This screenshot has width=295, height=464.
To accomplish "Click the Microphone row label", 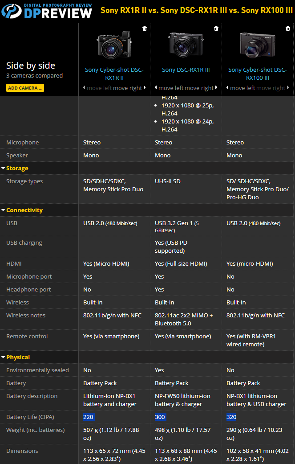I will (22, 142).
